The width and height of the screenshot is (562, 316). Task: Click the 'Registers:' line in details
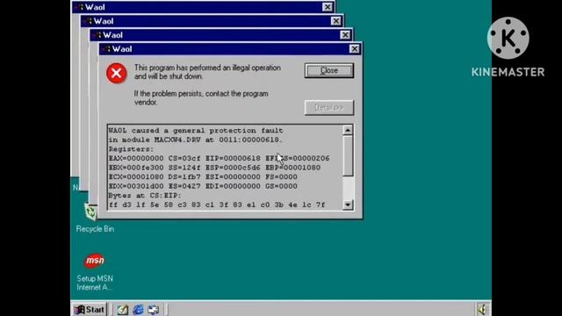pyautogui.click(x=131, y=149)
